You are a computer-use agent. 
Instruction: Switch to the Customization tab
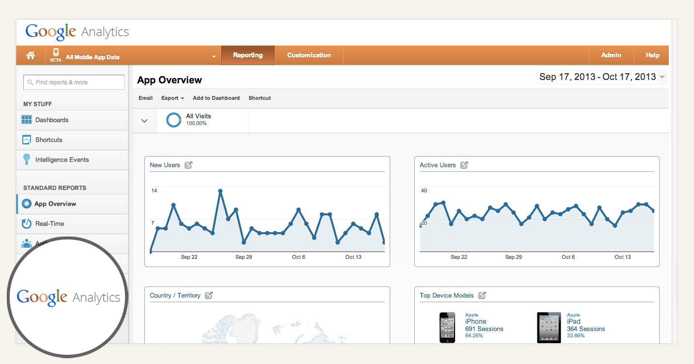pos(309,55)
